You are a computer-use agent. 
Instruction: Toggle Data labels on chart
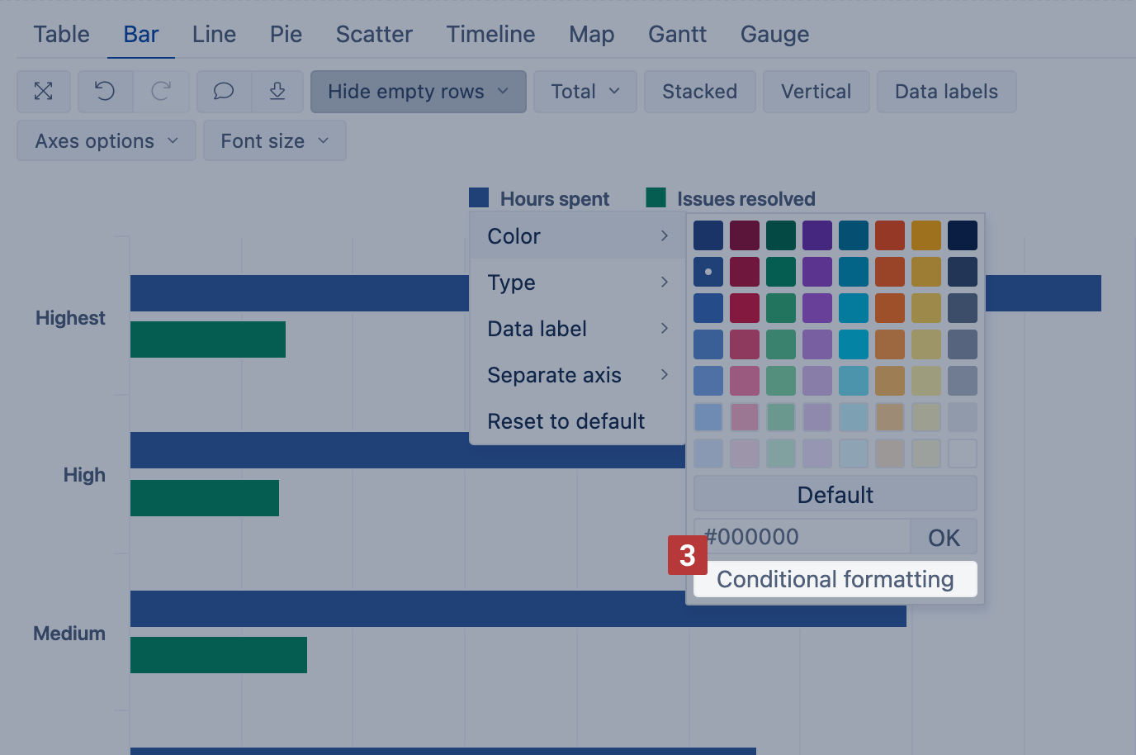(x=946, y=92)
